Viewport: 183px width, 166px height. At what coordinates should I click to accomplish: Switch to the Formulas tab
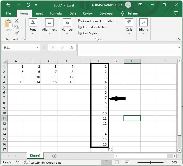[56, 13]
